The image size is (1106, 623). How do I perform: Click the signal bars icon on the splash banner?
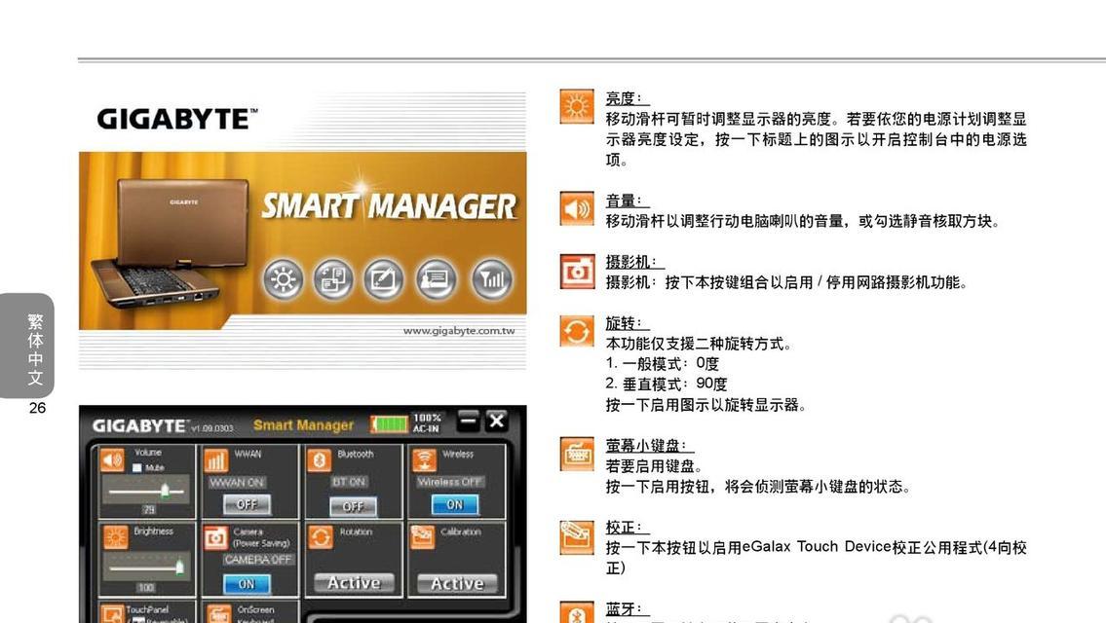click(x=492, y=279)
